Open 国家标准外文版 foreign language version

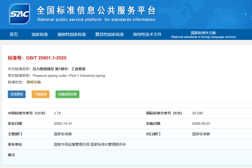[x=203, y=34]
